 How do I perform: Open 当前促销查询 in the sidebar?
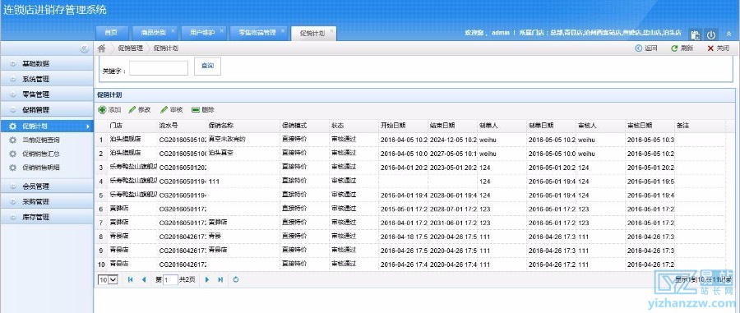41,140
